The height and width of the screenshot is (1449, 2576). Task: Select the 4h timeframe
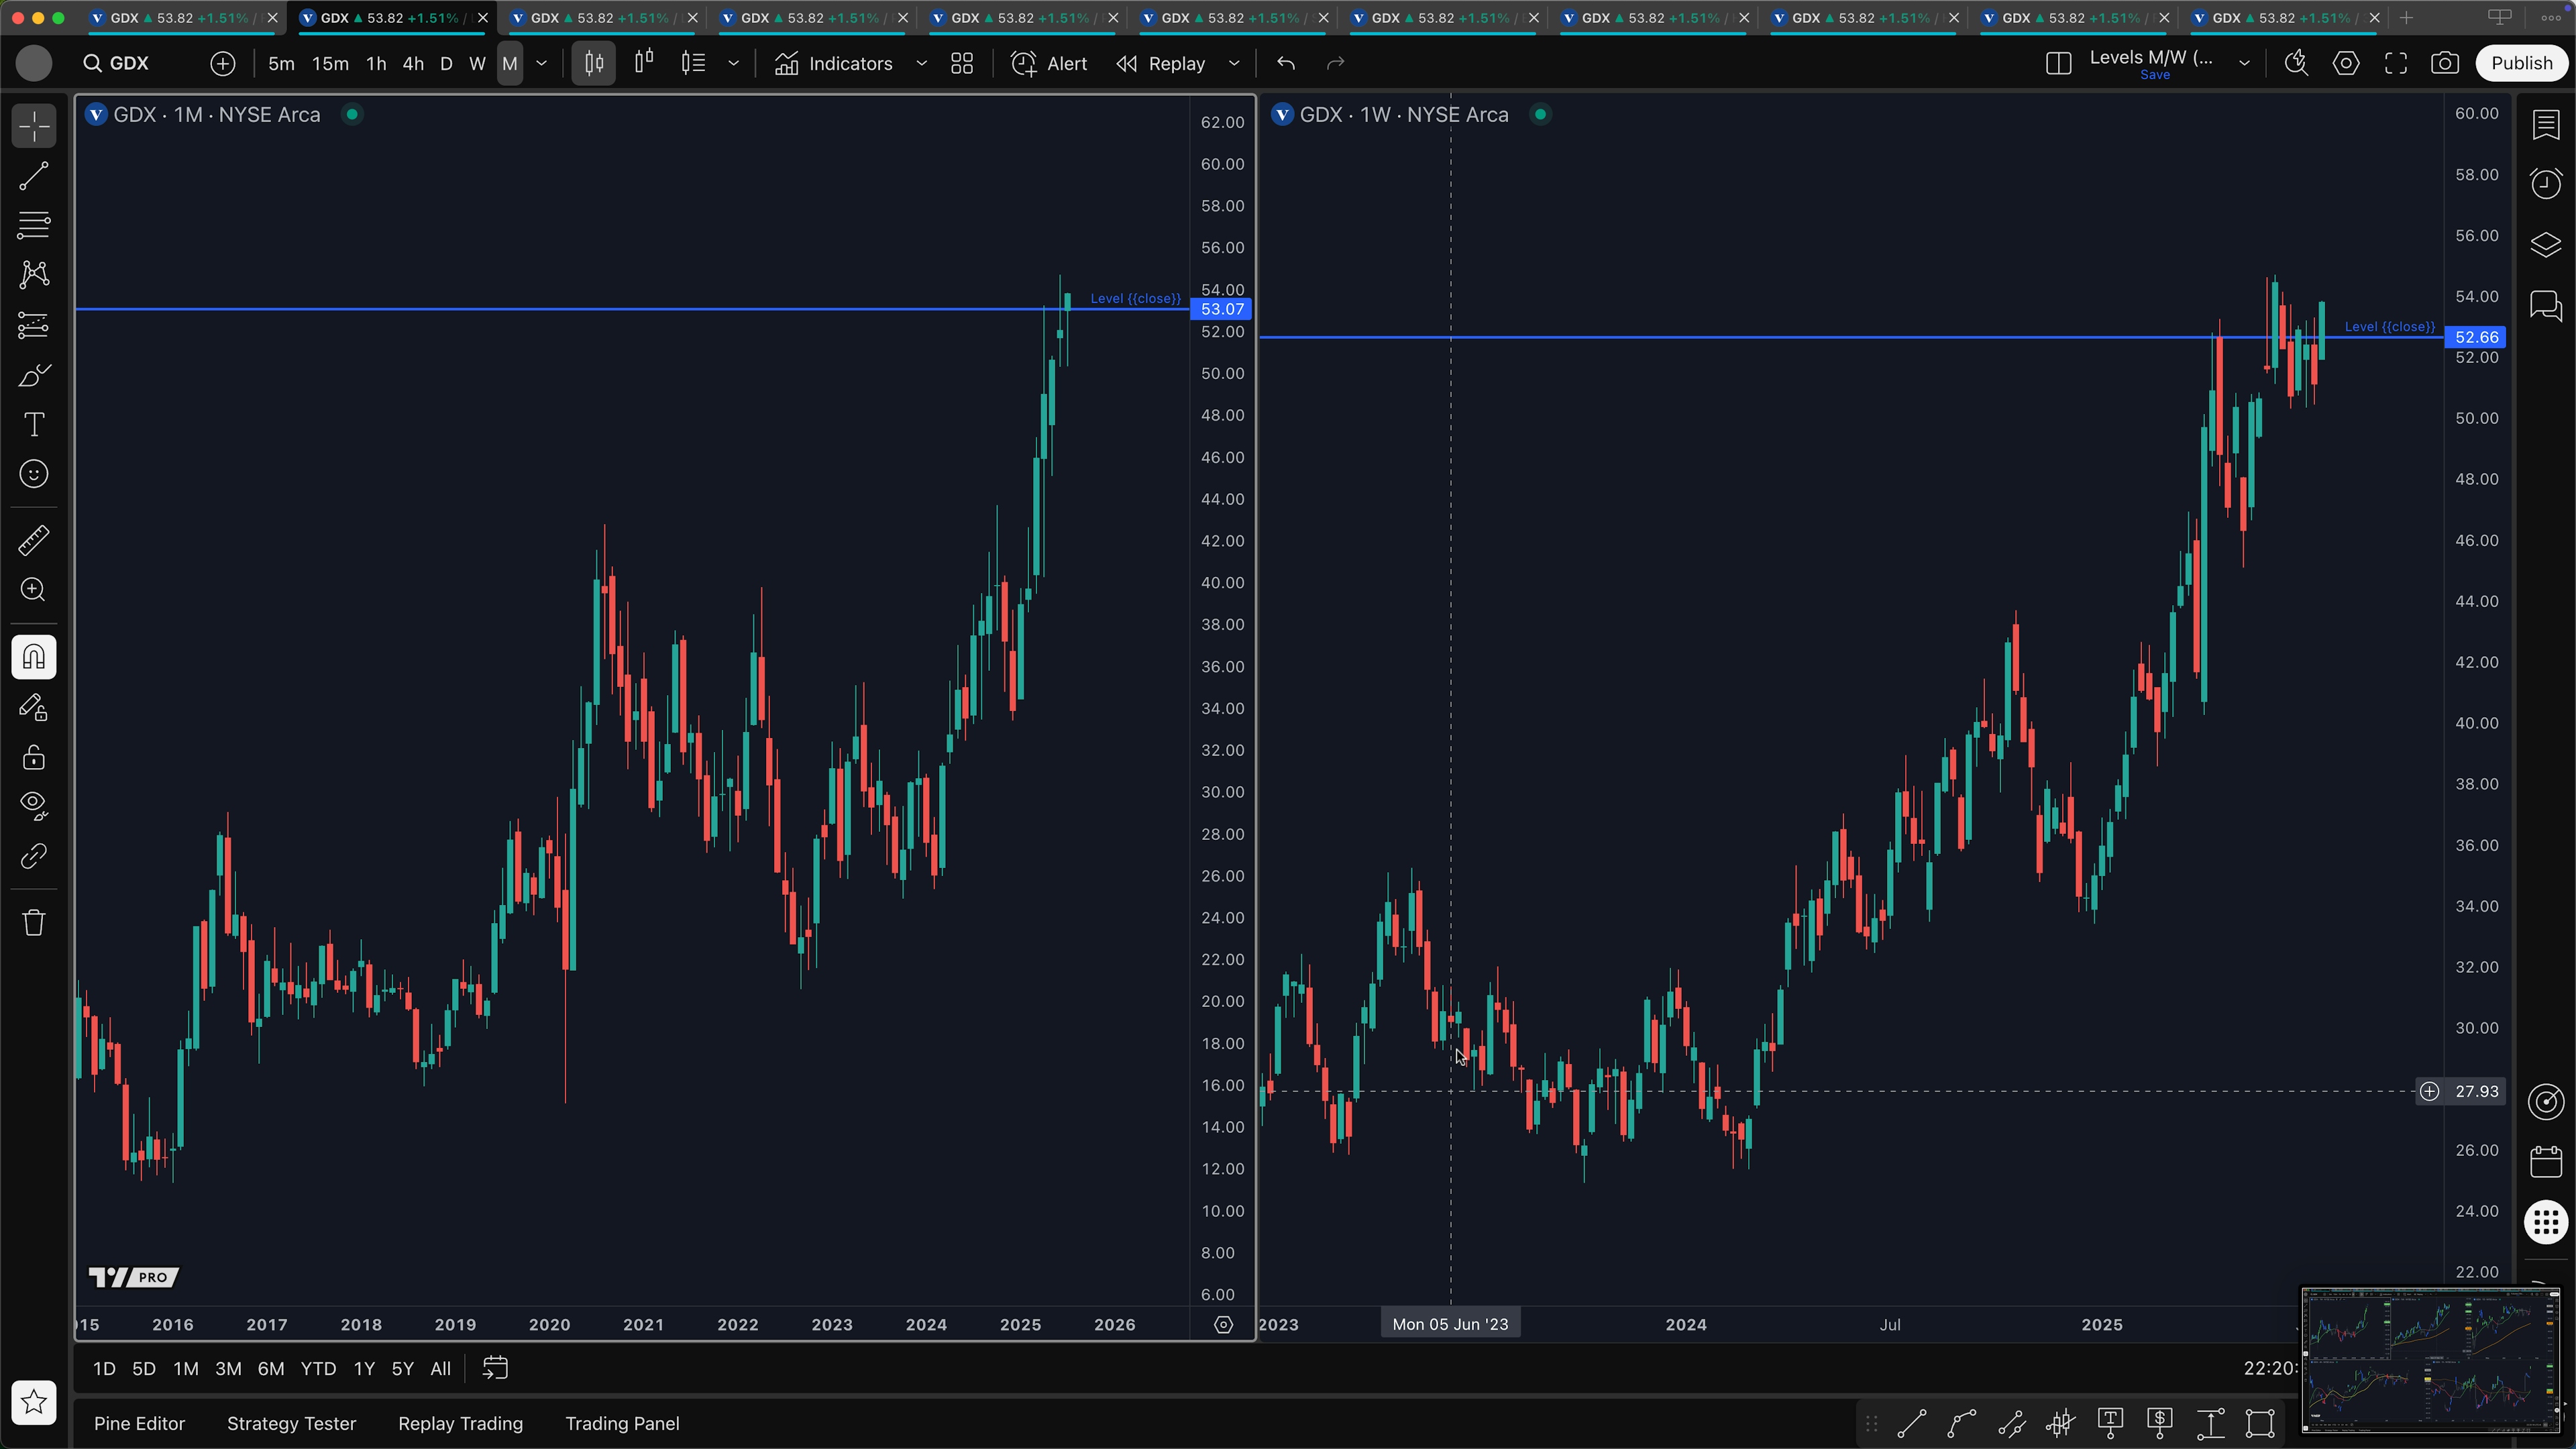point(413,64)
